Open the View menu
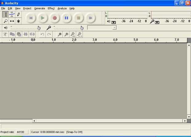Viewport: 191px width, 137px height. (18, 8)
